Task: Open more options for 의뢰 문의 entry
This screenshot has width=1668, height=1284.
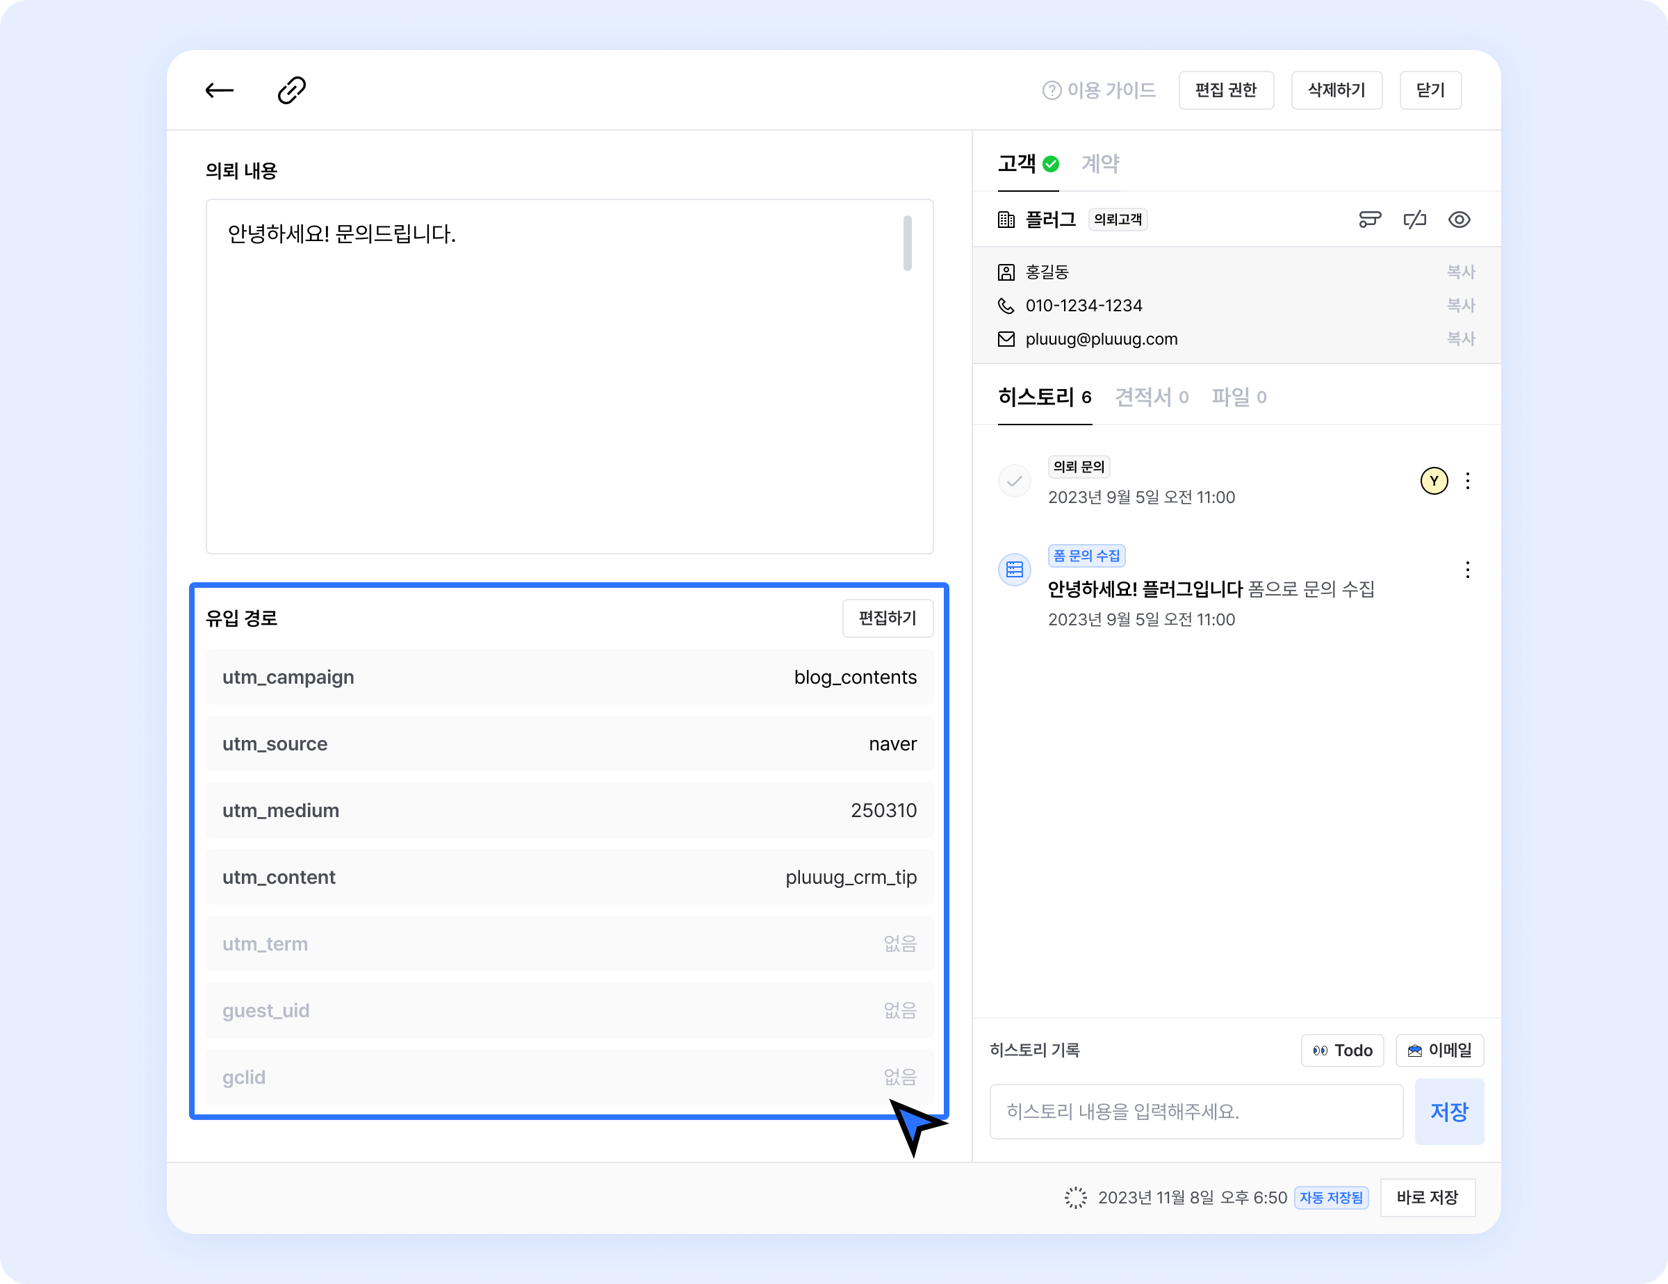Action: (1467, 481)
